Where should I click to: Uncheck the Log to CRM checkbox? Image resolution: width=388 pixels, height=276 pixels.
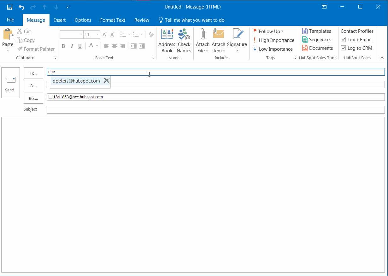point(344,48)
